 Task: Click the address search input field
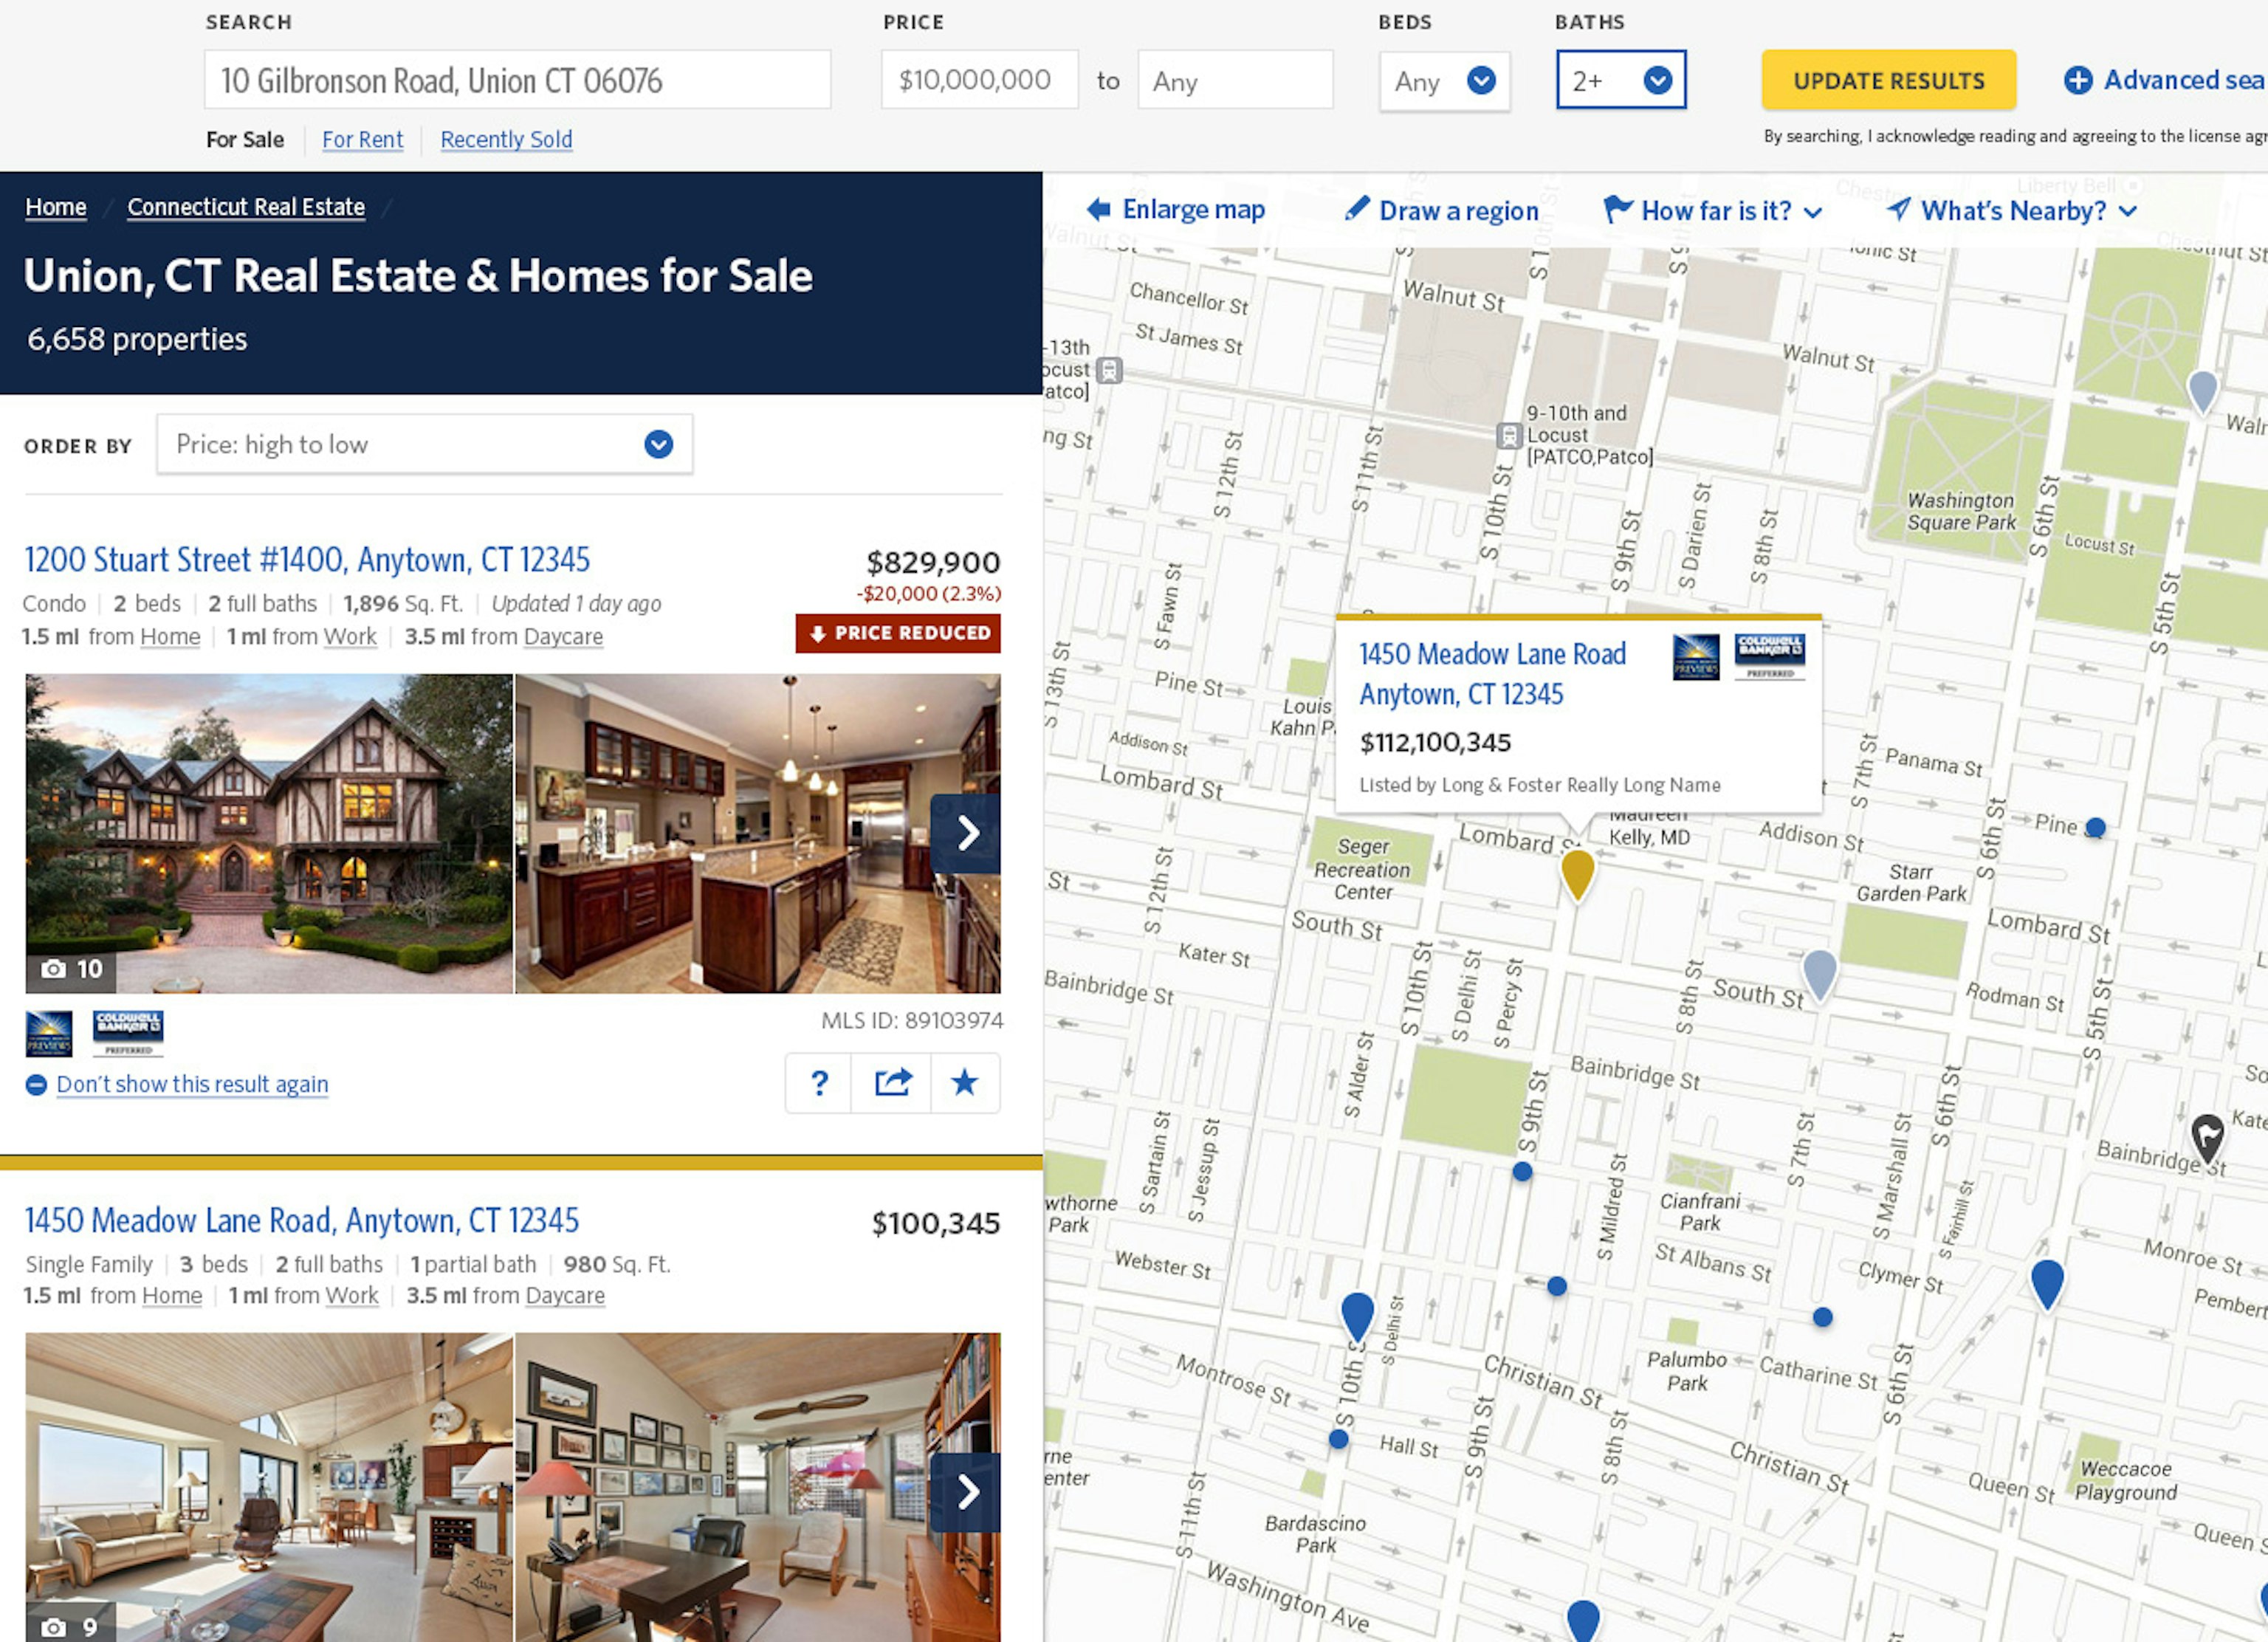point(517,80)
